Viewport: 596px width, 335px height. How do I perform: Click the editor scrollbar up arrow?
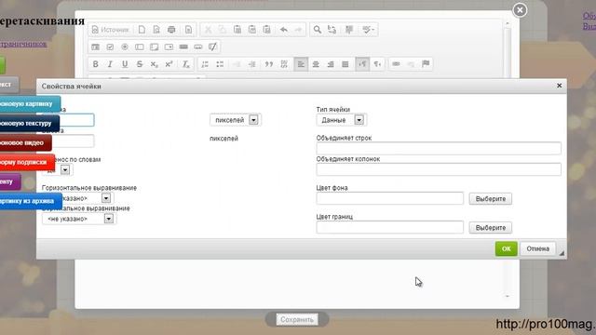click(x=507, y=23)
